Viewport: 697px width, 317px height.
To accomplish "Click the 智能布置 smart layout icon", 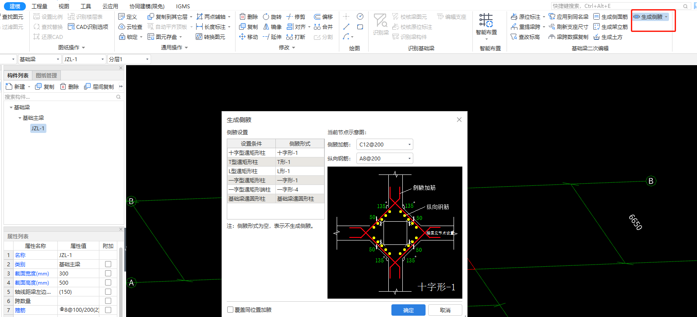I will (486, 20).
